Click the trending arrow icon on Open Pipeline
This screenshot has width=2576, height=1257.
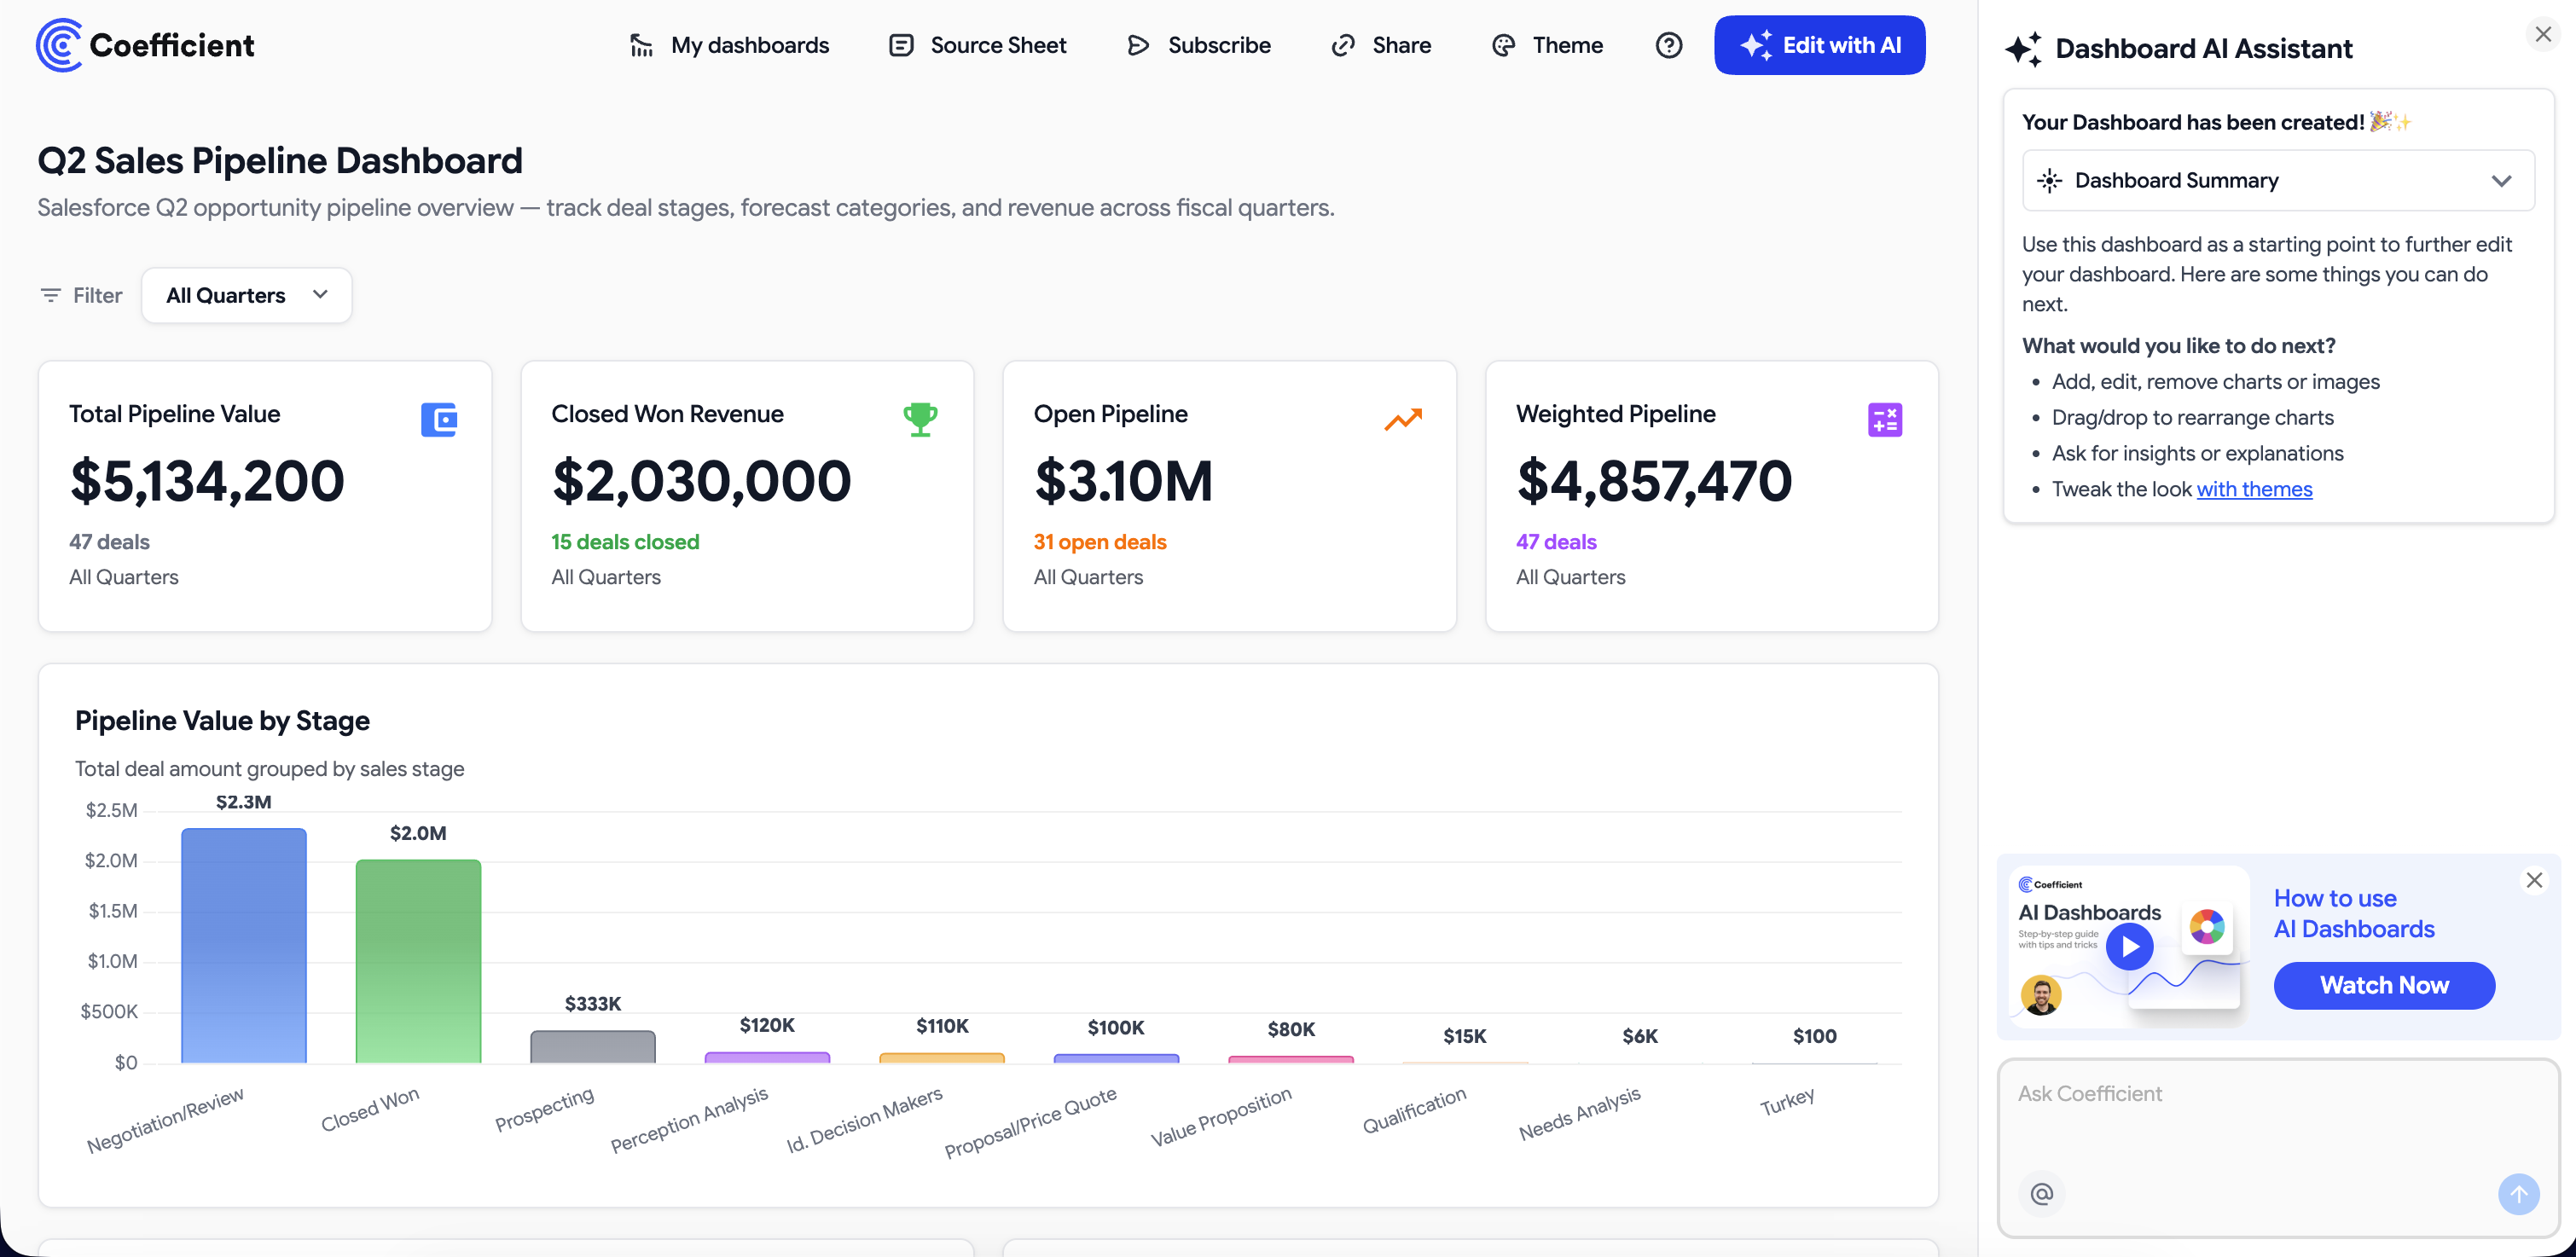pos(1403,419)
